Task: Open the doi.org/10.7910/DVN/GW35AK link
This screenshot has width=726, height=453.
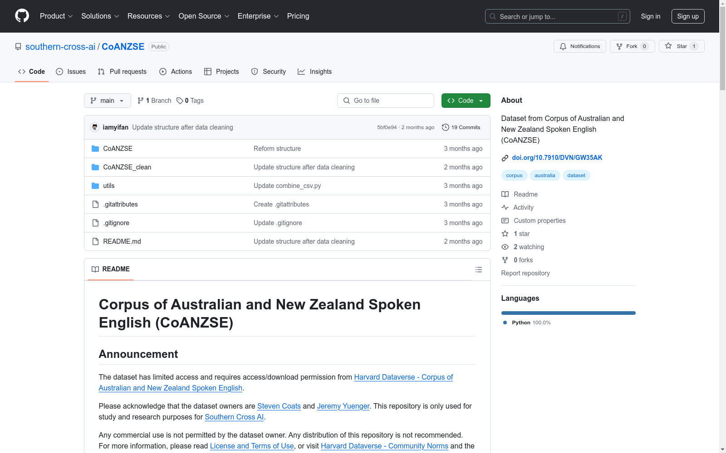Action: (557, 158)
